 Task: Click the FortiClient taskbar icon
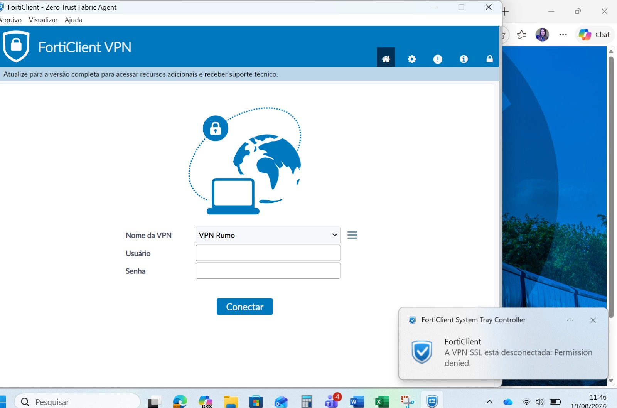point(432,401)
